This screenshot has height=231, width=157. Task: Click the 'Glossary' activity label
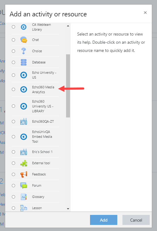pos(38,197)
